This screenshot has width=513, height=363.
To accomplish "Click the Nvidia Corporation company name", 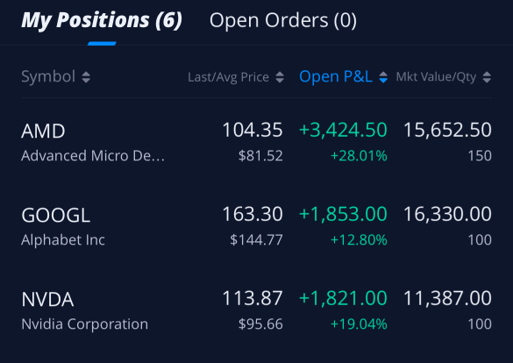I will tap(85, 324).
